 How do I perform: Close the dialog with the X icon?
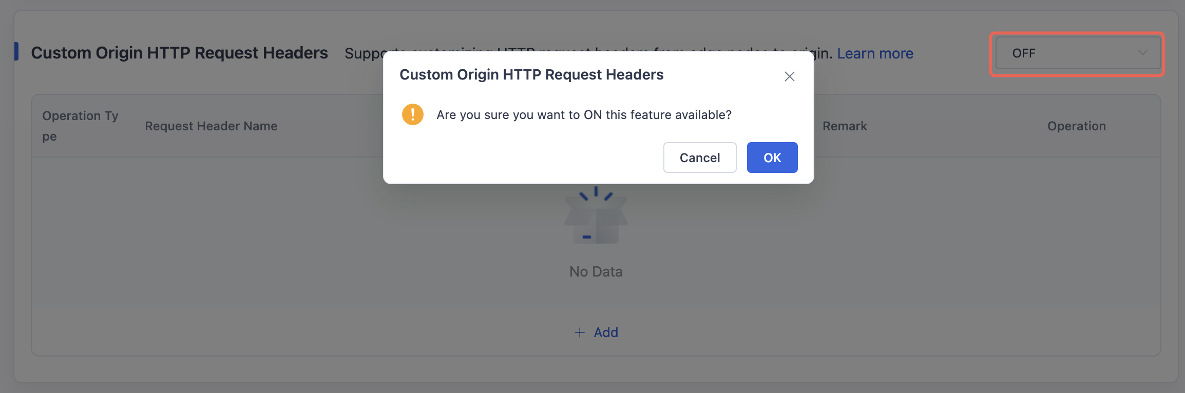point(789,76)
